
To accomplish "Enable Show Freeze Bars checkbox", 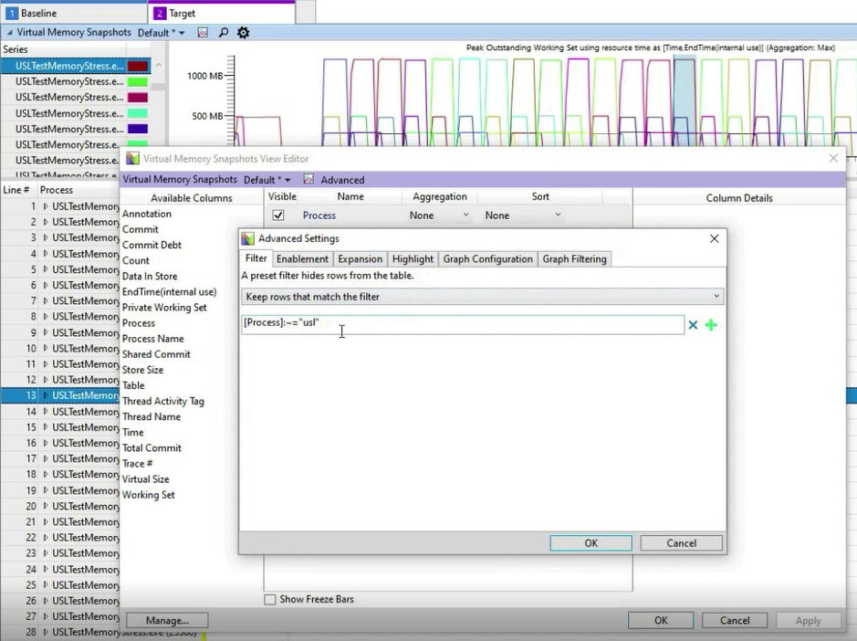I will tap(270, 599).
